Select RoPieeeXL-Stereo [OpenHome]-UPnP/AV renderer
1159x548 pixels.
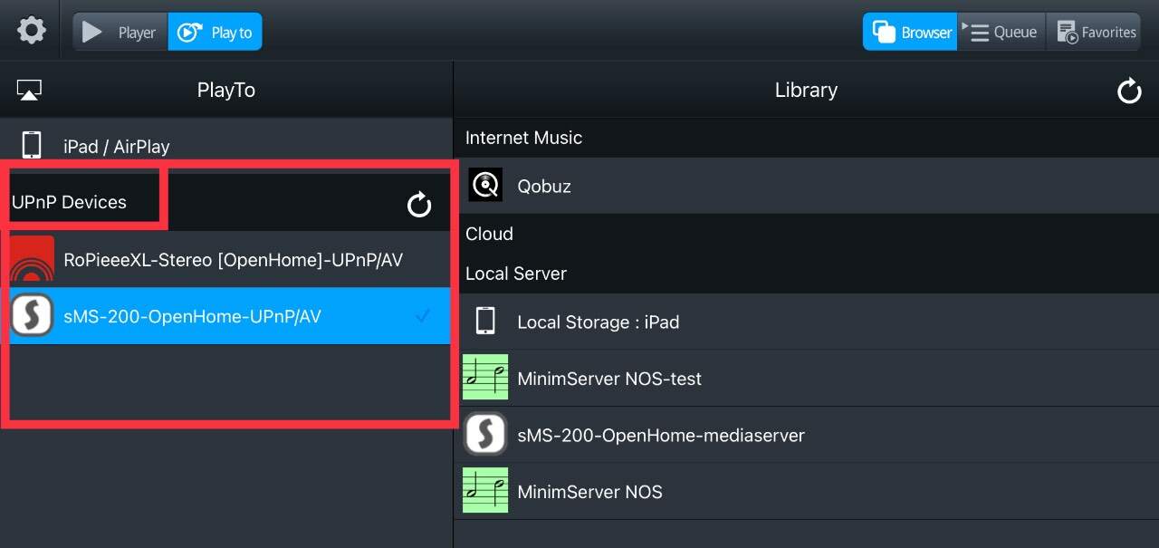(230, 260)
